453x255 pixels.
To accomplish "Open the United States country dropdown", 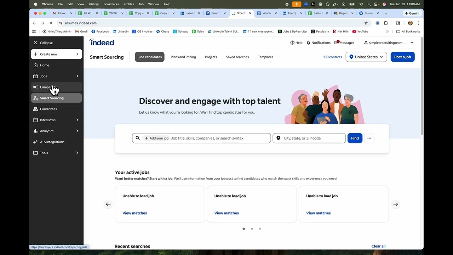I will [366, 57].
